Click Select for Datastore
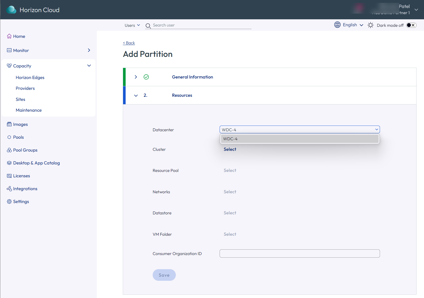The image size is (424, 298). tap(230, 213)
